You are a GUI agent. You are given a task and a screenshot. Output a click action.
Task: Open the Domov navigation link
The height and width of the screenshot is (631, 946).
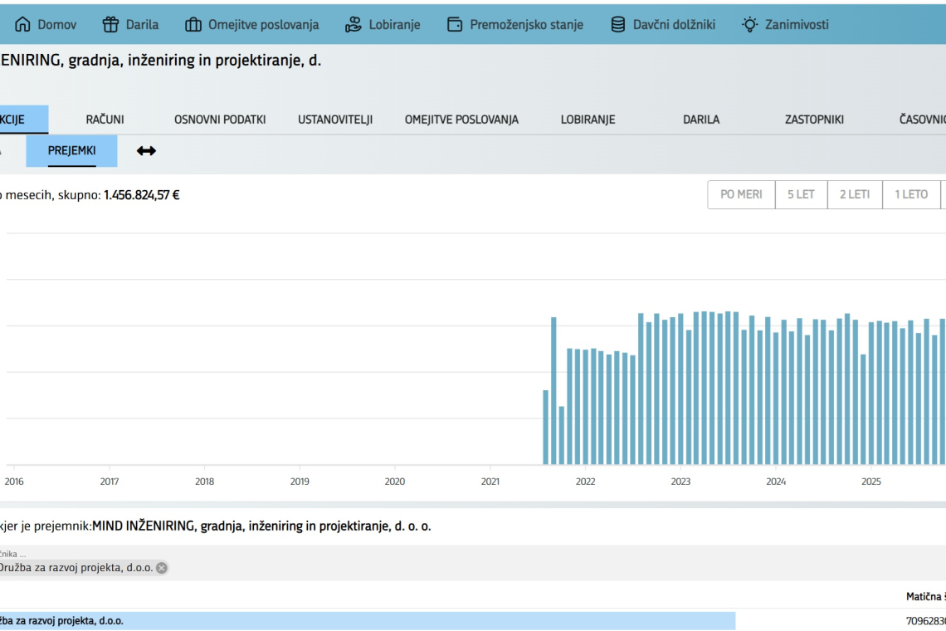[56, 25]
